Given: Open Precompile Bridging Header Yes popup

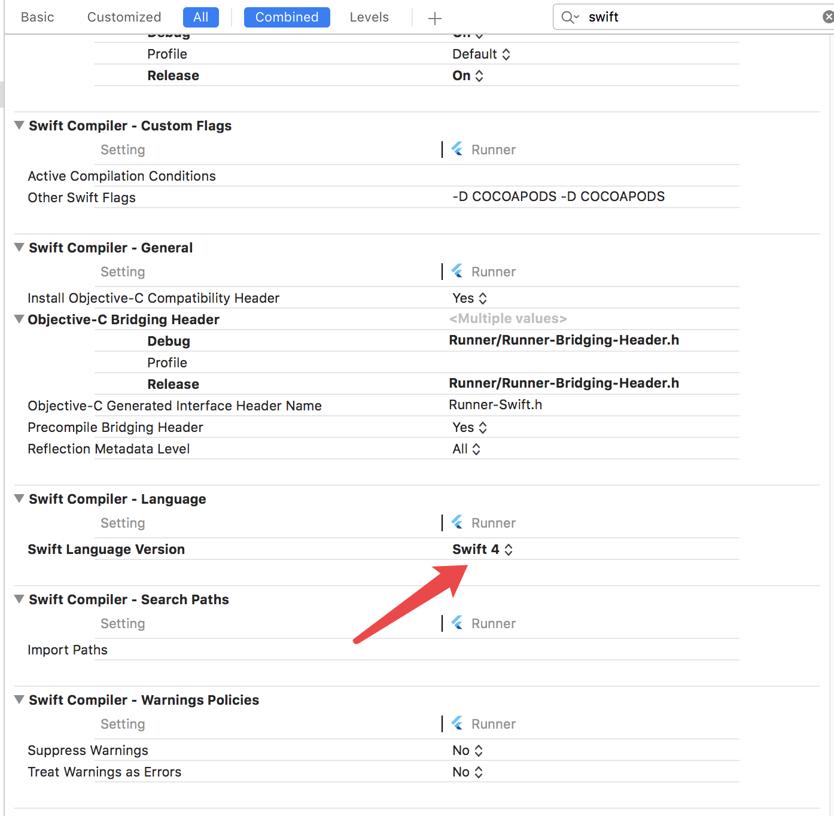Looking at the screenshot, I should 470,427.
